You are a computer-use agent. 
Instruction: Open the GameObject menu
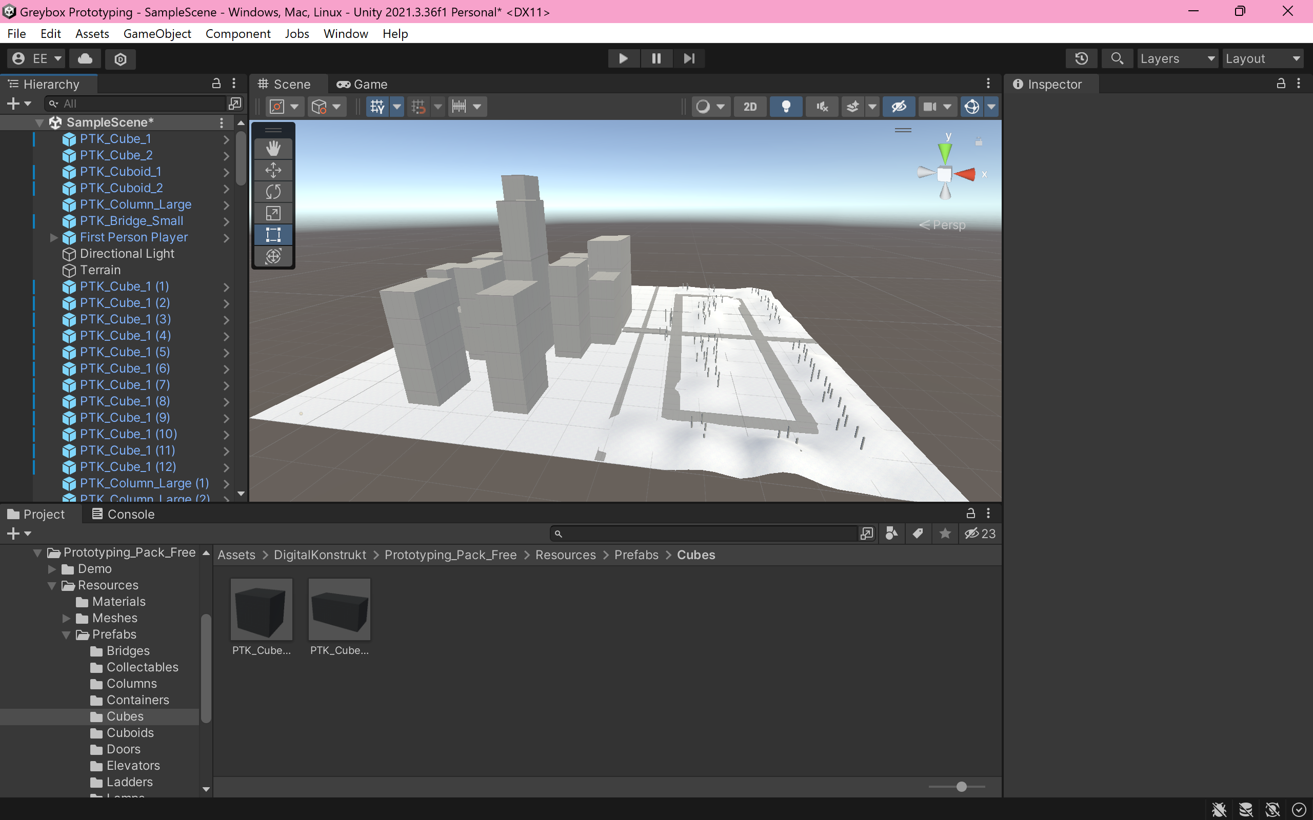pyautogui.click(x=157, y=34)
